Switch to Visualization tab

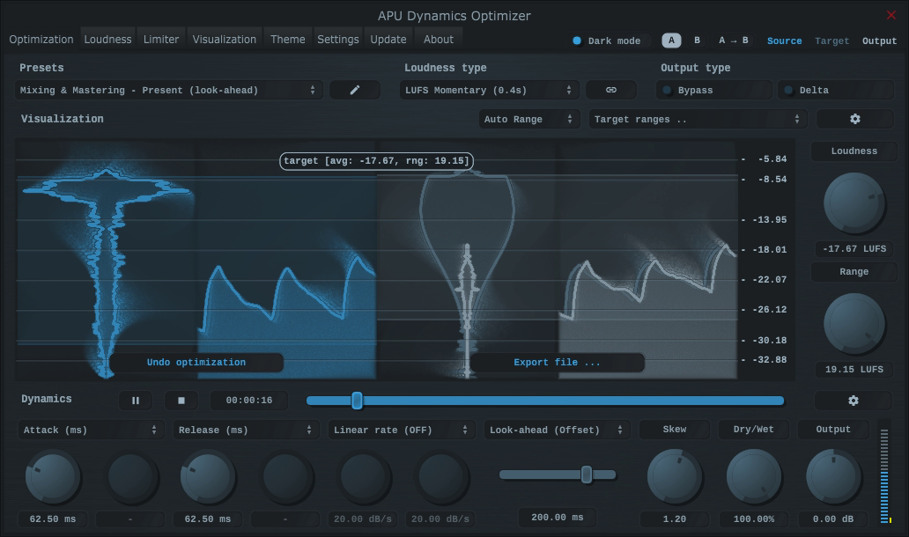[x=225, y=40]
